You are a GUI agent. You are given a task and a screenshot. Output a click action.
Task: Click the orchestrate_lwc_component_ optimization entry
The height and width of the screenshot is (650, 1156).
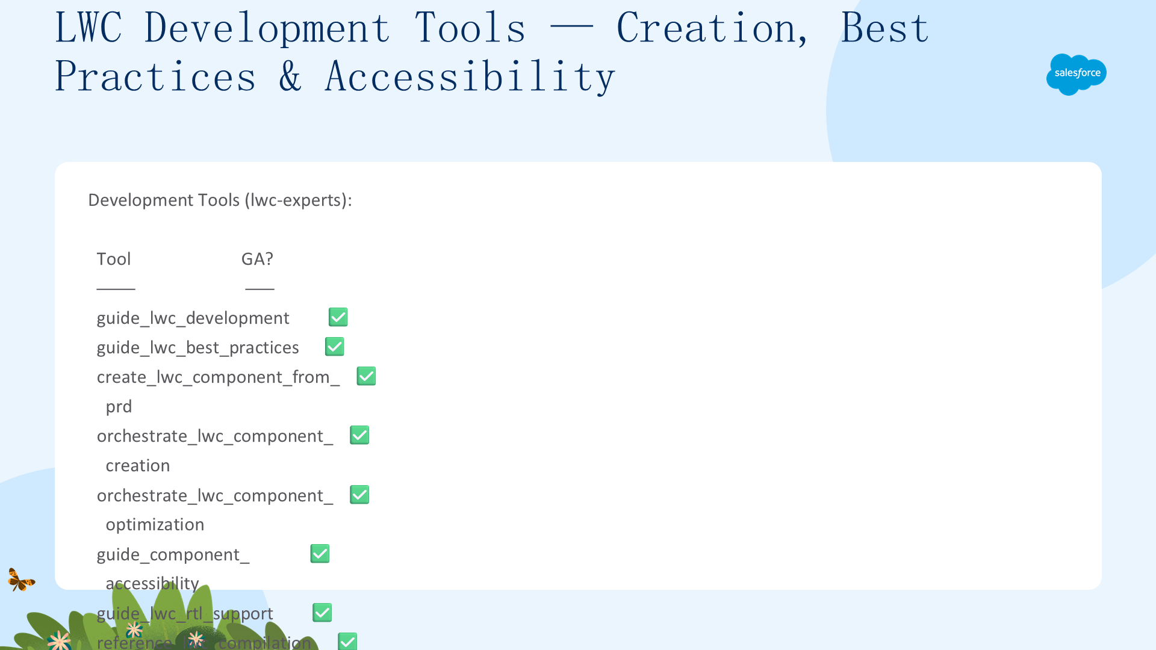[x=215, y=510]
